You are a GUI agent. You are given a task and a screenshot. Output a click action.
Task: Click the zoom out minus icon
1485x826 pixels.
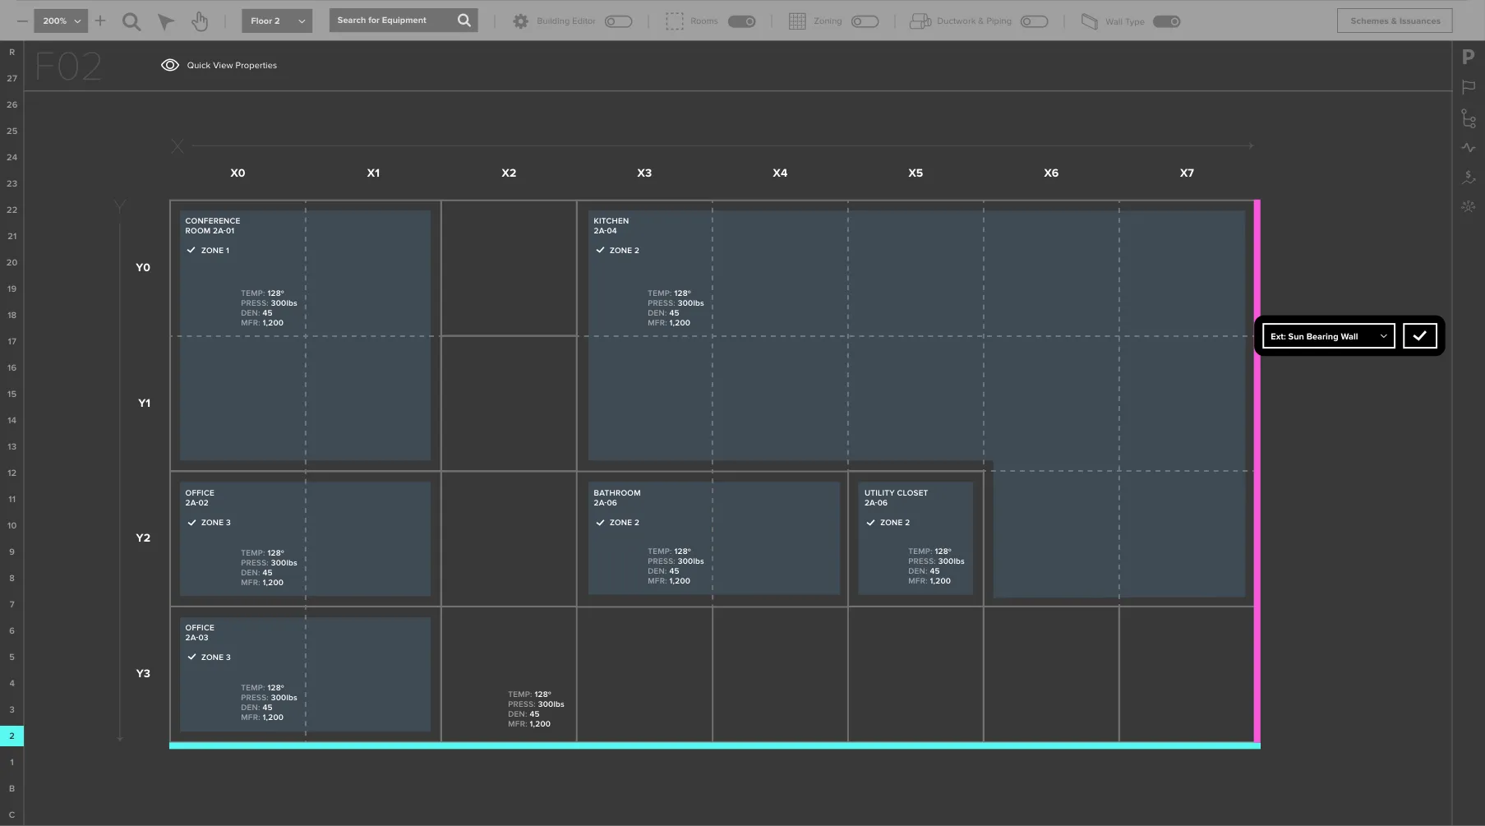click(22, 21)
